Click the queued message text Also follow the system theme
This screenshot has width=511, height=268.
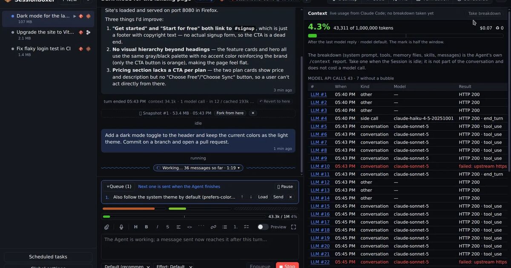pyautogui.click(x=174, y=197)
